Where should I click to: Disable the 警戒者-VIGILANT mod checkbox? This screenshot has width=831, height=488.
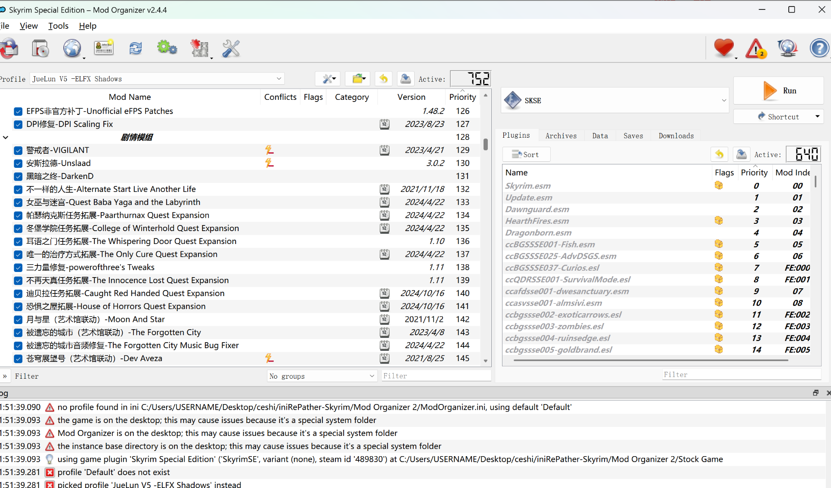[18, 151]
